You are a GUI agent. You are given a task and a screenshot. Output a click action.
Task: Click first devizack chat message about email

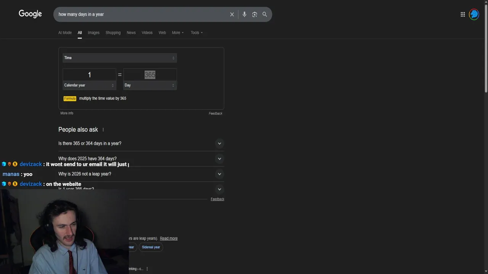65,164
